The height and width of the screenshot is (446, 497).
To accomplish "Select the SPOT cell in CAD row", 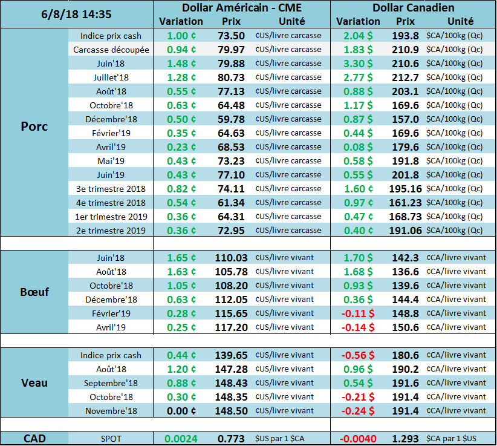I will click(111, 439).
